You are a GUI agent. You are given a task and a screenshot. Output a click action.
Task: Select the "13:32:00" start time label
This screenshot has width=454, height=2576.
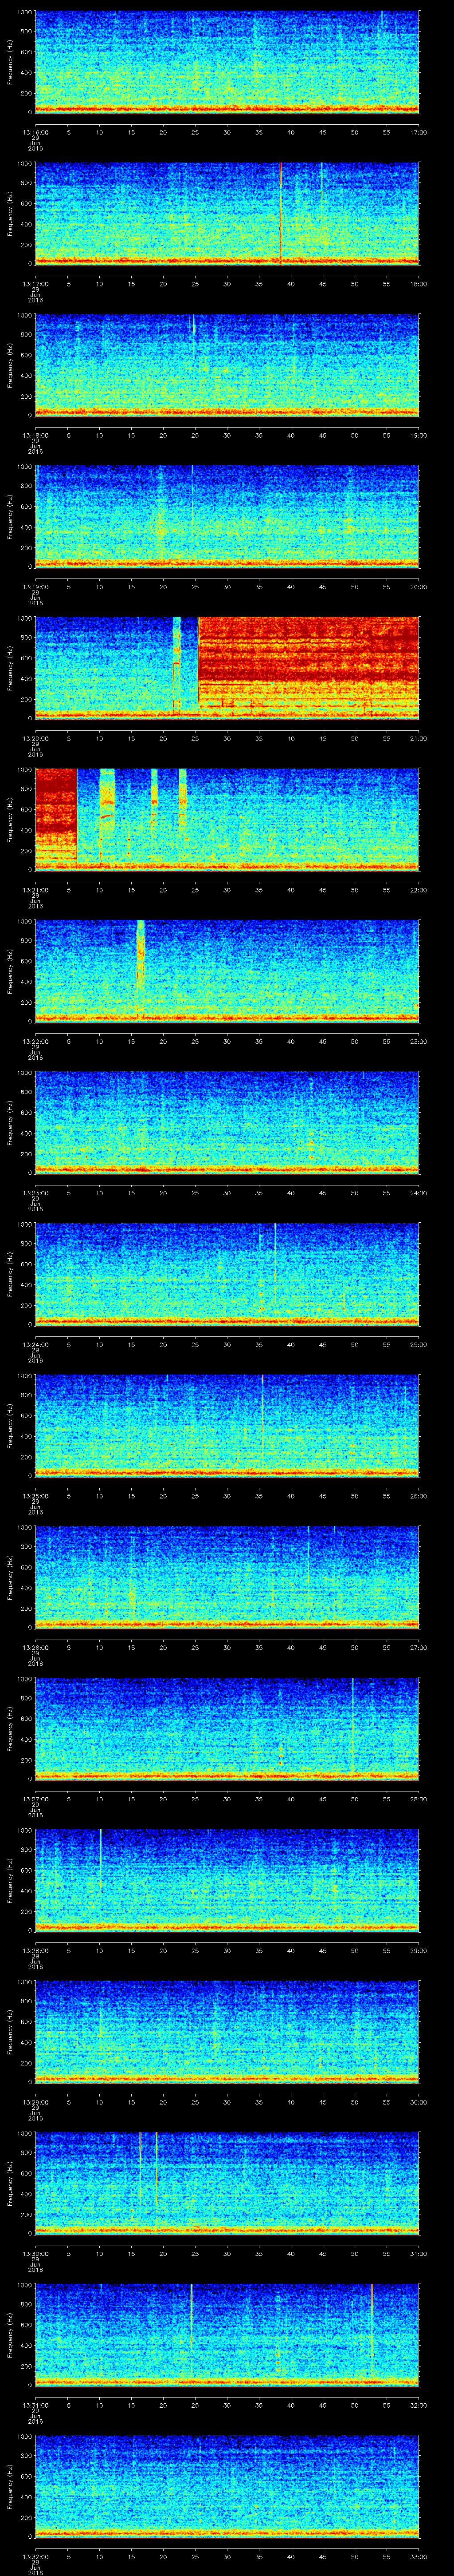(x=35, y=2556)
